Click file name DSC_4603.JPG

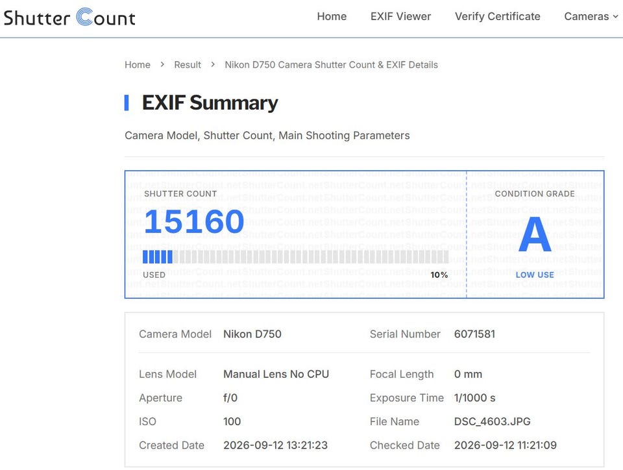493,421
